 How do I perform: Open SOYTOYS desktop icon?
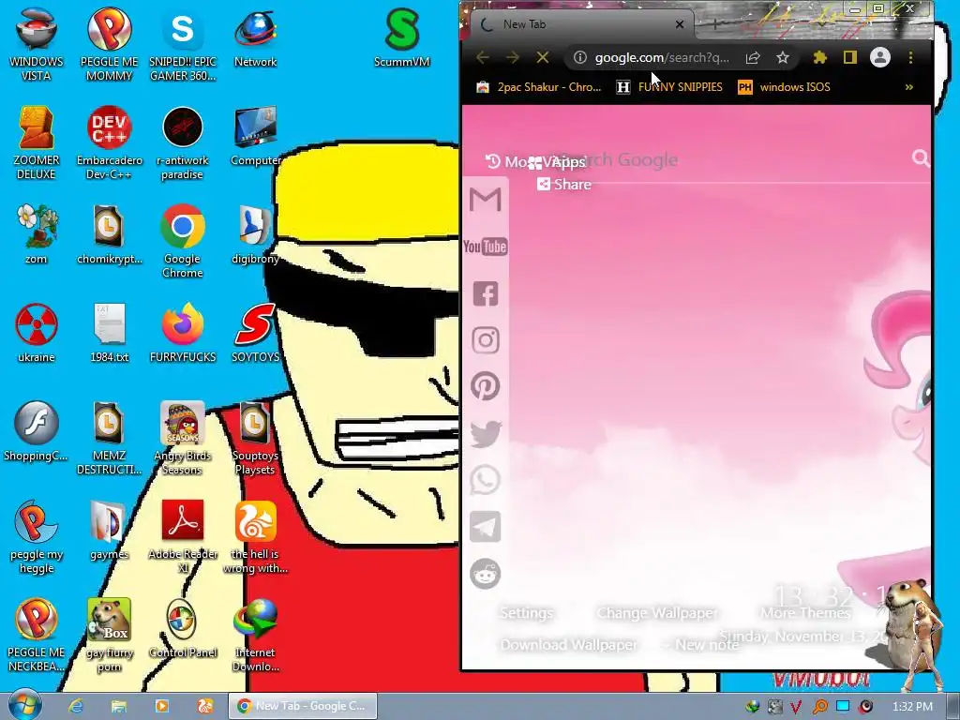pyautogui.click(x=255, y=333)
